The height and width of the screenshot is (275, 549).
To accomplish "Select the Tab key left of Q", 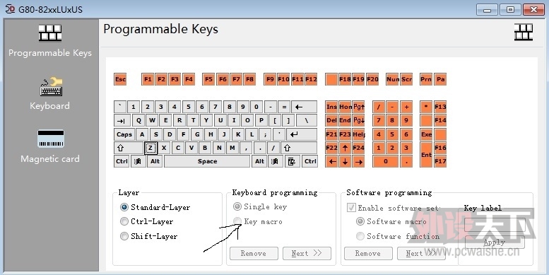I will click(122, 120).
